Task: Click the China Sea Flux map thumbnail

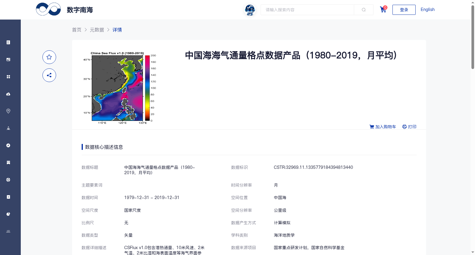Action: tap(120, 88)
